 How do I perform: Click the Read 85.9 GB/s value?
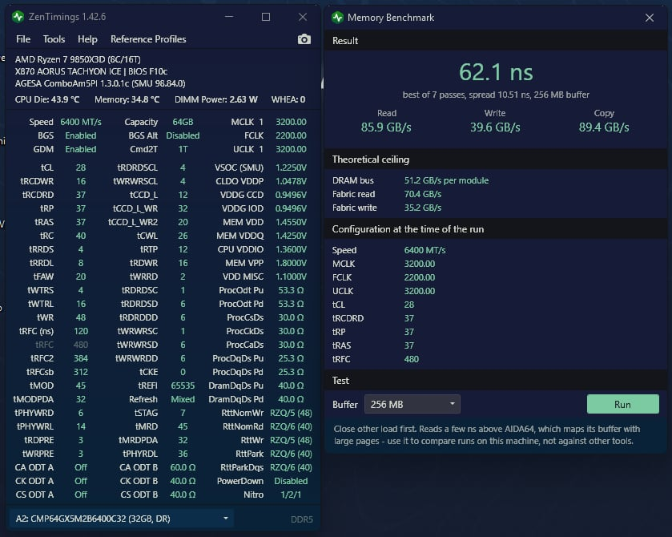pos(386,127)
